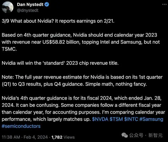The image size is (168, 142).
Task: View the 1,782 Views count
Action: coord(63,137)
